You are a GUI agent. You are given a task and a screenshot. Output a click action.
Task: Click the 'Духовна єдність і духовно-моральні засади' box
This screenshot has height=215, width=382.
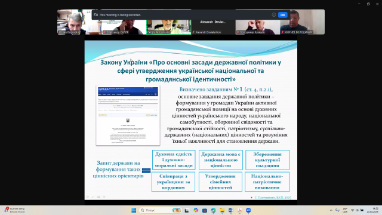point(174,159)
